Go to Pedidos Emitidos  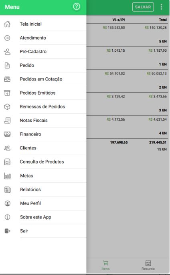[43, 93]
